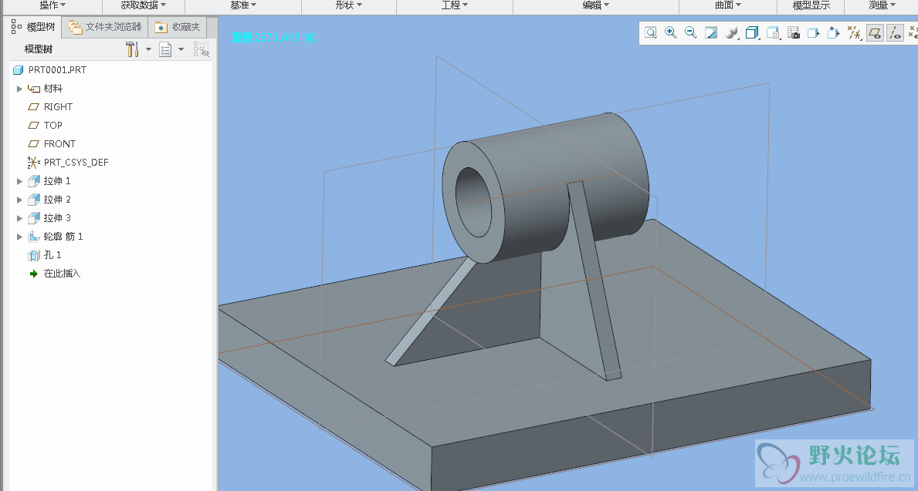Select PRT_CSYS_DEF coordinate system in tree
Image resolution: width=918 pixels, height=491 pixels.
(x=68, y=163)
